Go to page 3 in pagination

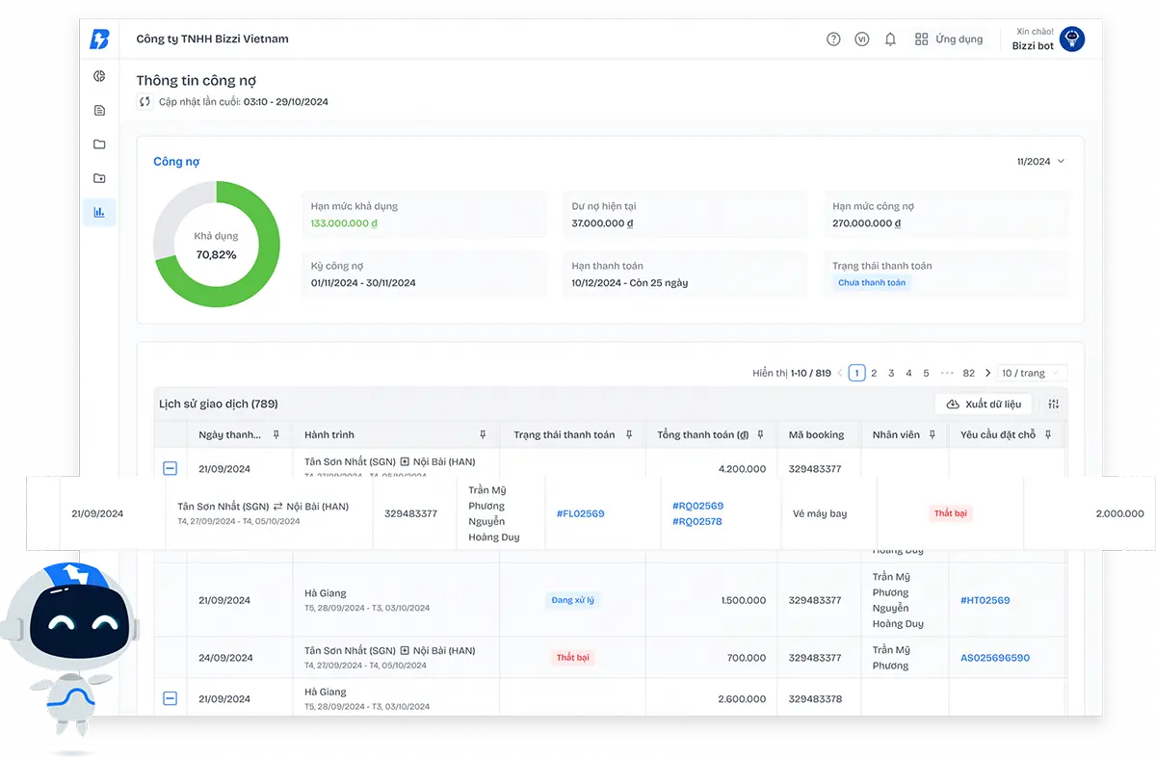coord(891,373)
